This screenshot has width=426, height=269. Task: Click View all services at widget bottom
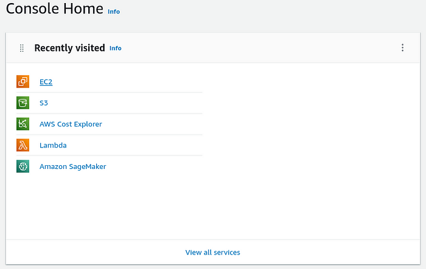(213, 253)
